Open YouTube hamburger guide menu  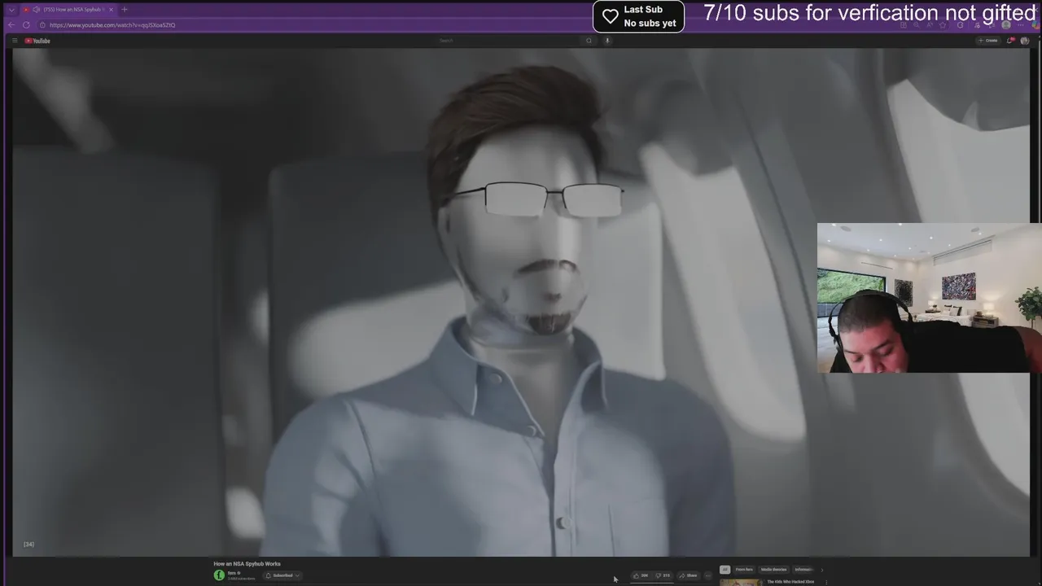pos(15,41)
